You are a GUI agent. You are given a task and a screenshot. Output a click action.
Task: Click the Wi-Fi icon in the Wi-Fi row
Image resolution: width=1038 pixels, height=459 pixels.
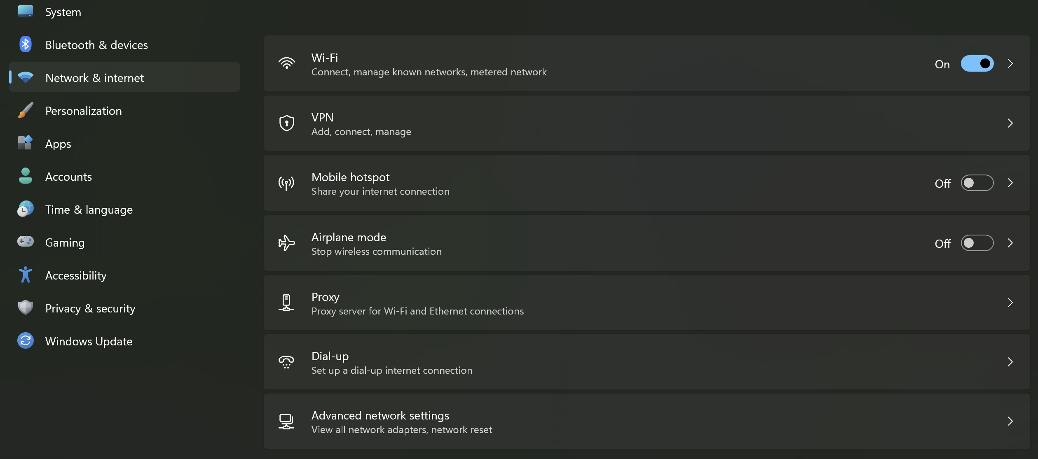(x=287, y=63)
